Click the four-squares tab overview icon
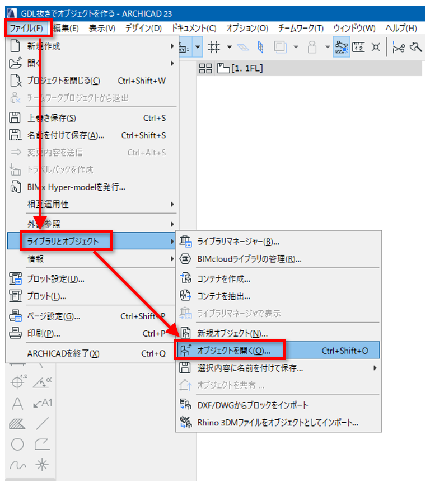This screenshot has width=430, height=487. pyautogui.click(x=205, y=68)
